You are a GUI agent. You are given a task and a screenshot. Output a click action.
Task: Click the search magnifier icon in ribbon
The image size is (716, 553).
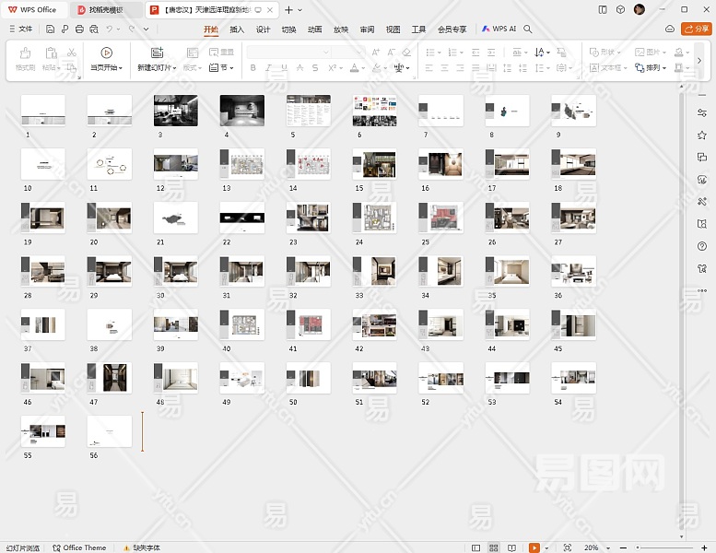coord(528,29)
